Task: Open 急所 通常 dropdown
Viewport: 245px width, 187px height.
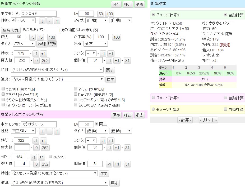Action: click(x=96, y=44)
